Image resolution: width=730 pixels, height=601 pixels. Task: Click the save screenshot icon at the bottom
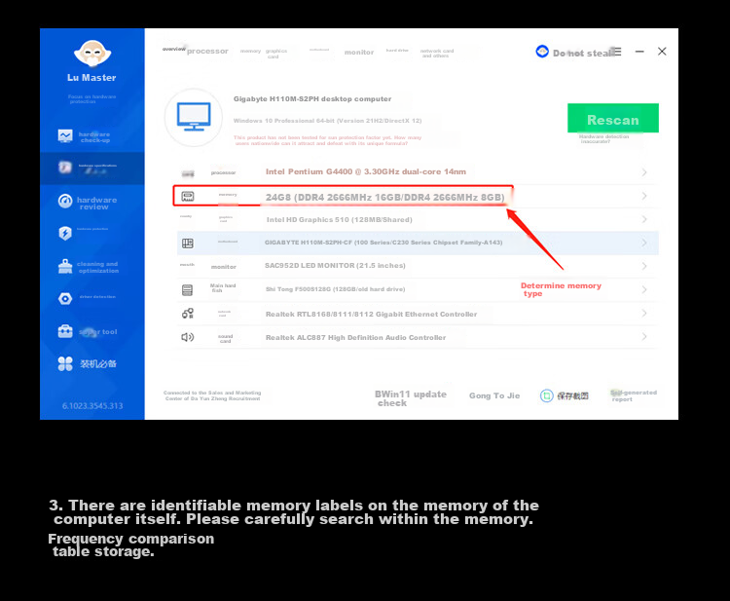coord(547,395)
